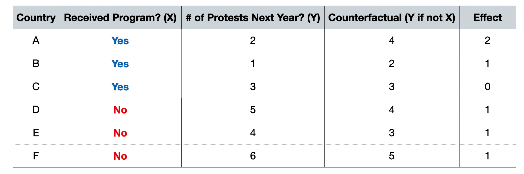Viewport: 524px width, 174px height.
Task: Select the No cell for Country F
Action: pyautogui.click(x=120, y=156)
